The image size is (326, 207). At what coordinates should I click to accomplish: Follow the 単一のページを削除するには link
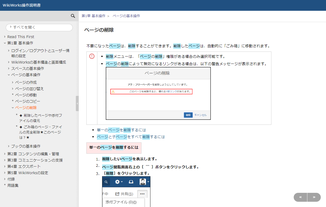click(121, 130)
